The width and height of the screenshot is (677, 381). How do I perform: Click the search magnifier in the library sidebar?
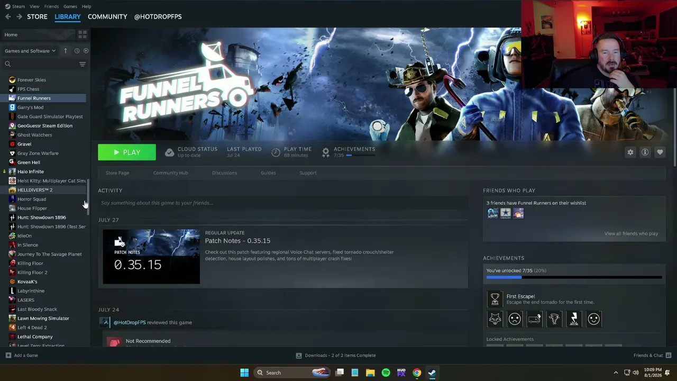click(x=7, y=64)
